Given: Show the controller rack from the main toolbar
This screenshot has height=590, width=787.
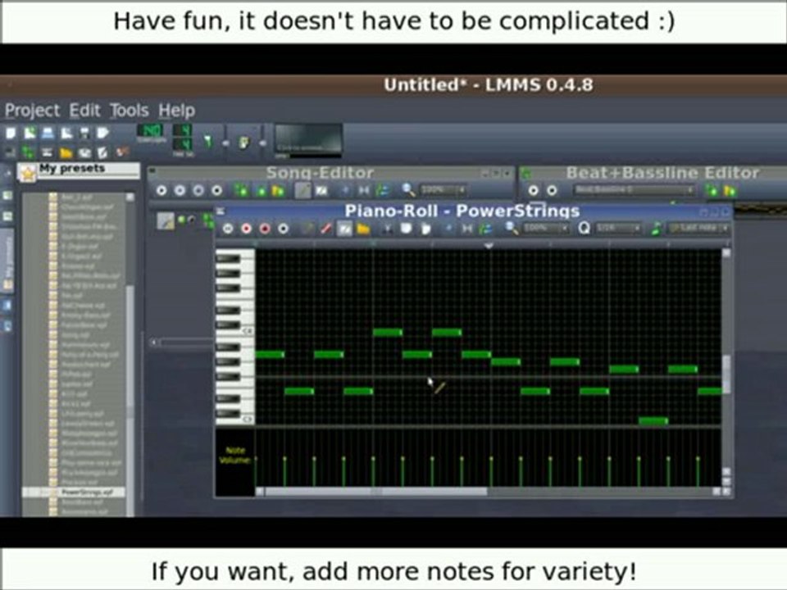Looking at the screenshot, I should tap(121, 152).
